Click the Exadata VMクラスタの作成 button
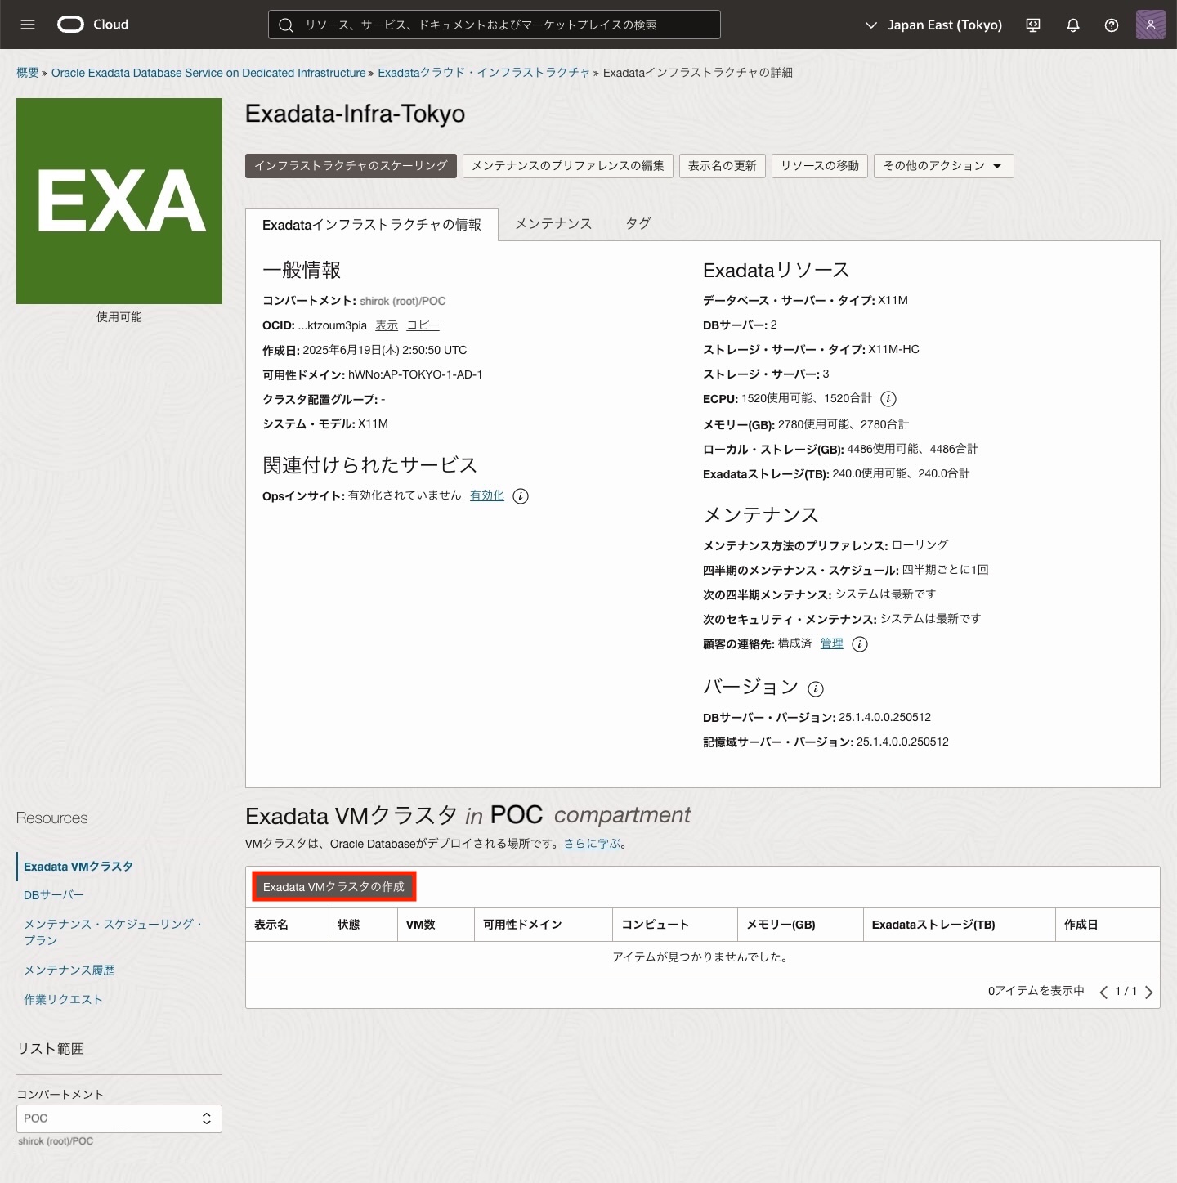Screen dimensions: 1177x1183 pyautogui.click(x=333, y=885)
